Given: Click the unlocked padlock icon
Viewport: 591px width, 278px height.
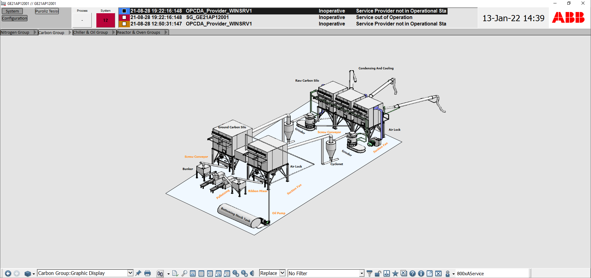Looking at the screenshot, I should point(378,273).
